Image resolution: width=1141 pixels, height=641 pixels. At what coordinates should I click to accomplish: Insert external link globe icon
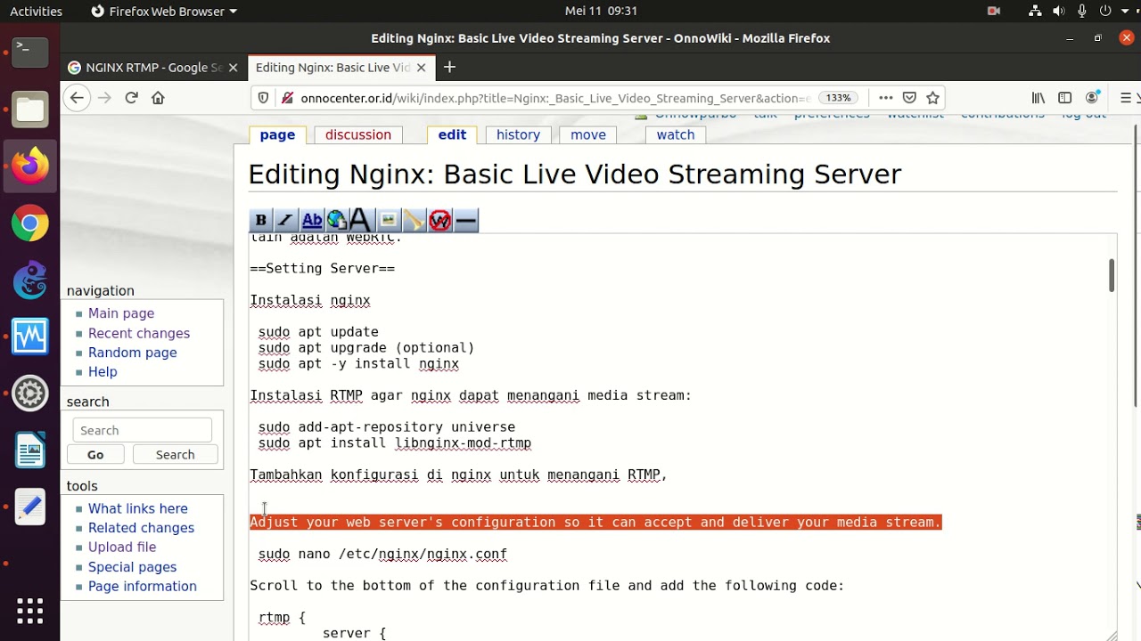[x=337, y=221]
